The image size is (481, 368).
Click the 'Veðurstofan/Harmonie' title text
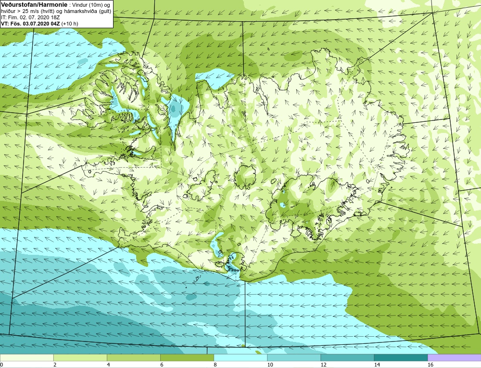click(x=34, y=5)
